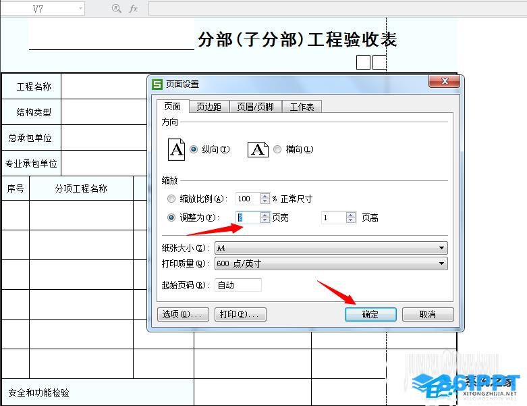Image resolution: width=527 pixels, height=406 pixels.
Task: Click the 取消 button
Action: click(428, 315)
